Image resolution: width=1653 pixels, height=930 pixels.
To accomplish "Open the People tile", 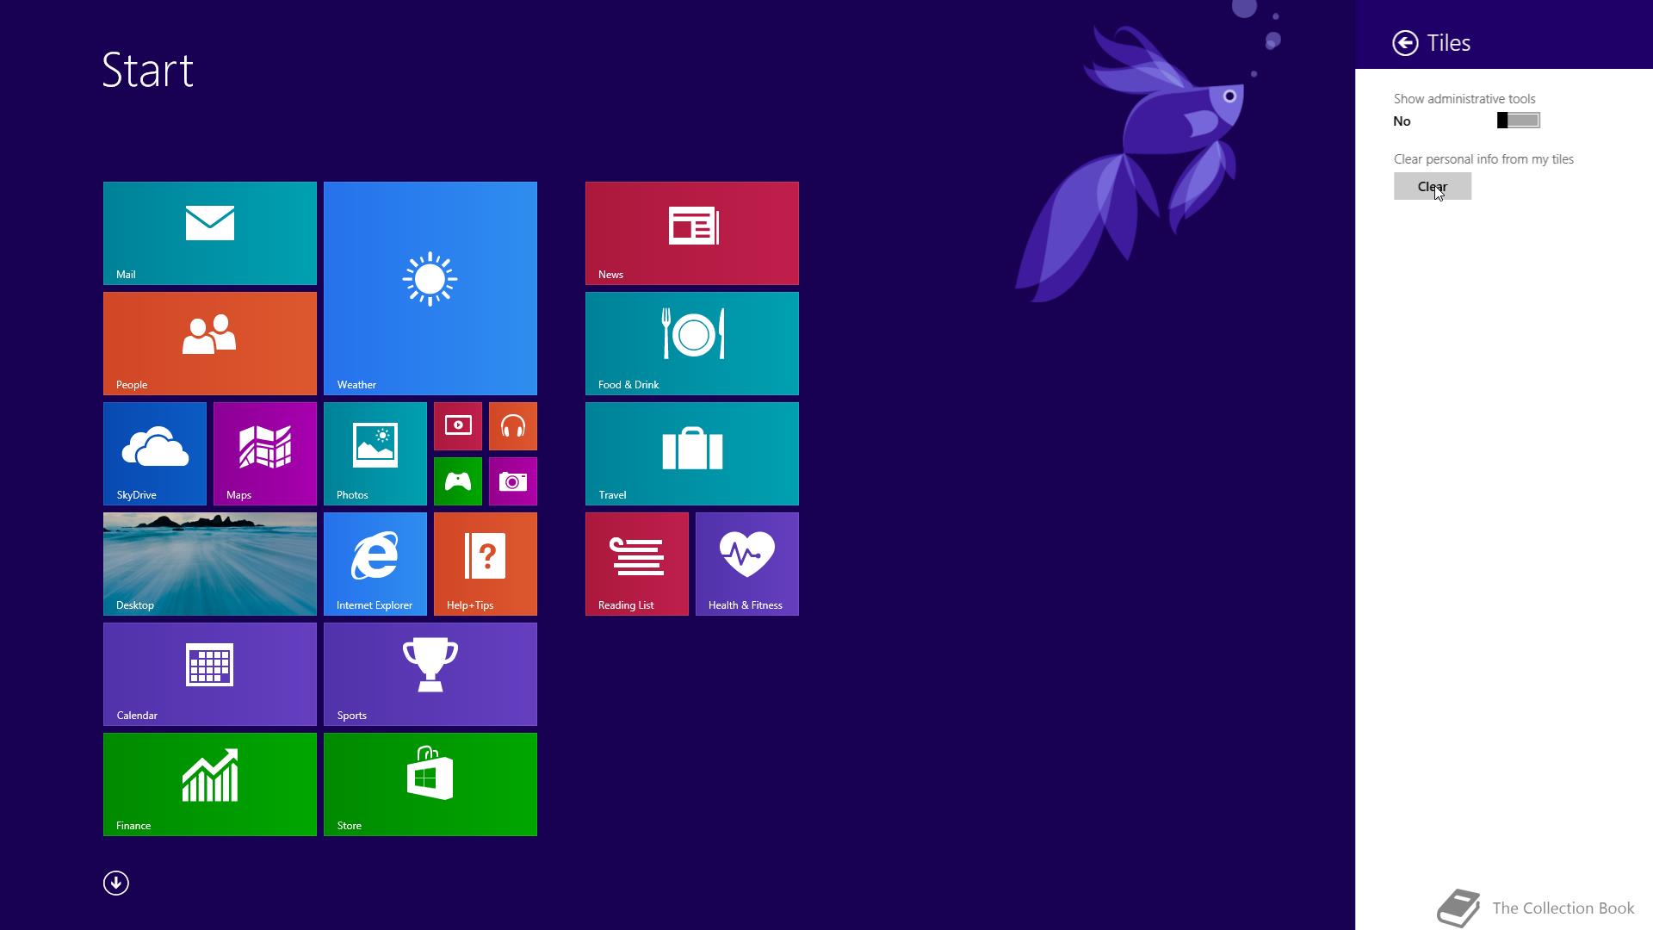I will point(210,344).
